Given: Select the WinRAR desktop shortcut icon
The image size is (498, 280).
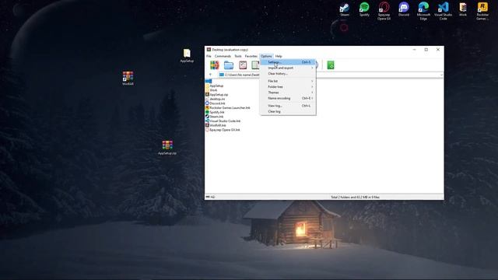Looking at the screenshot, I should click(128, 79).
